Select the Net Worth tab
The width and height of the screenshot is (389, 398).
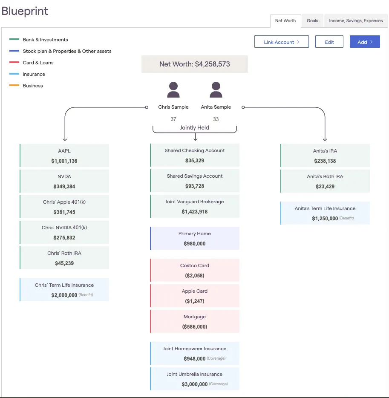point(285,20)
